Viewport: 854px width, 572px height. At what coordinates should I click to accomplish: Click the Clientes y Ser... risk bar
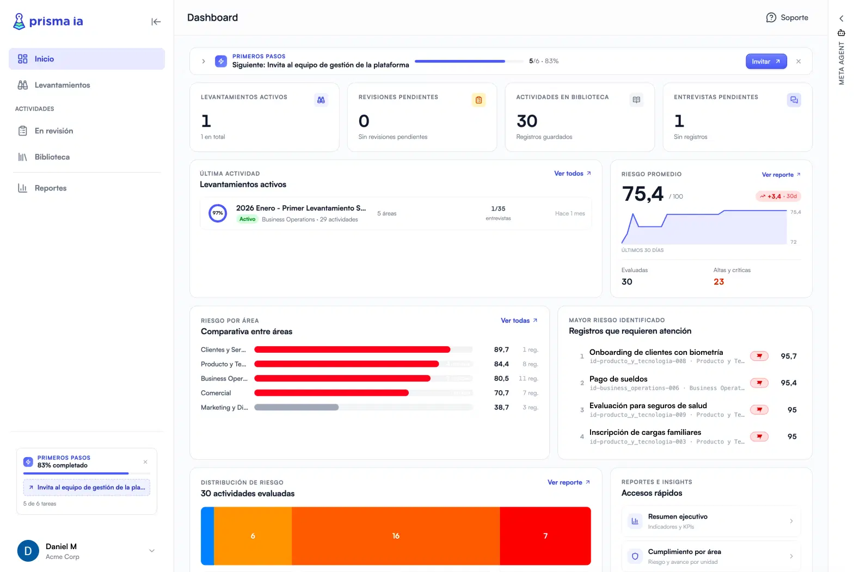coord(352,349)
